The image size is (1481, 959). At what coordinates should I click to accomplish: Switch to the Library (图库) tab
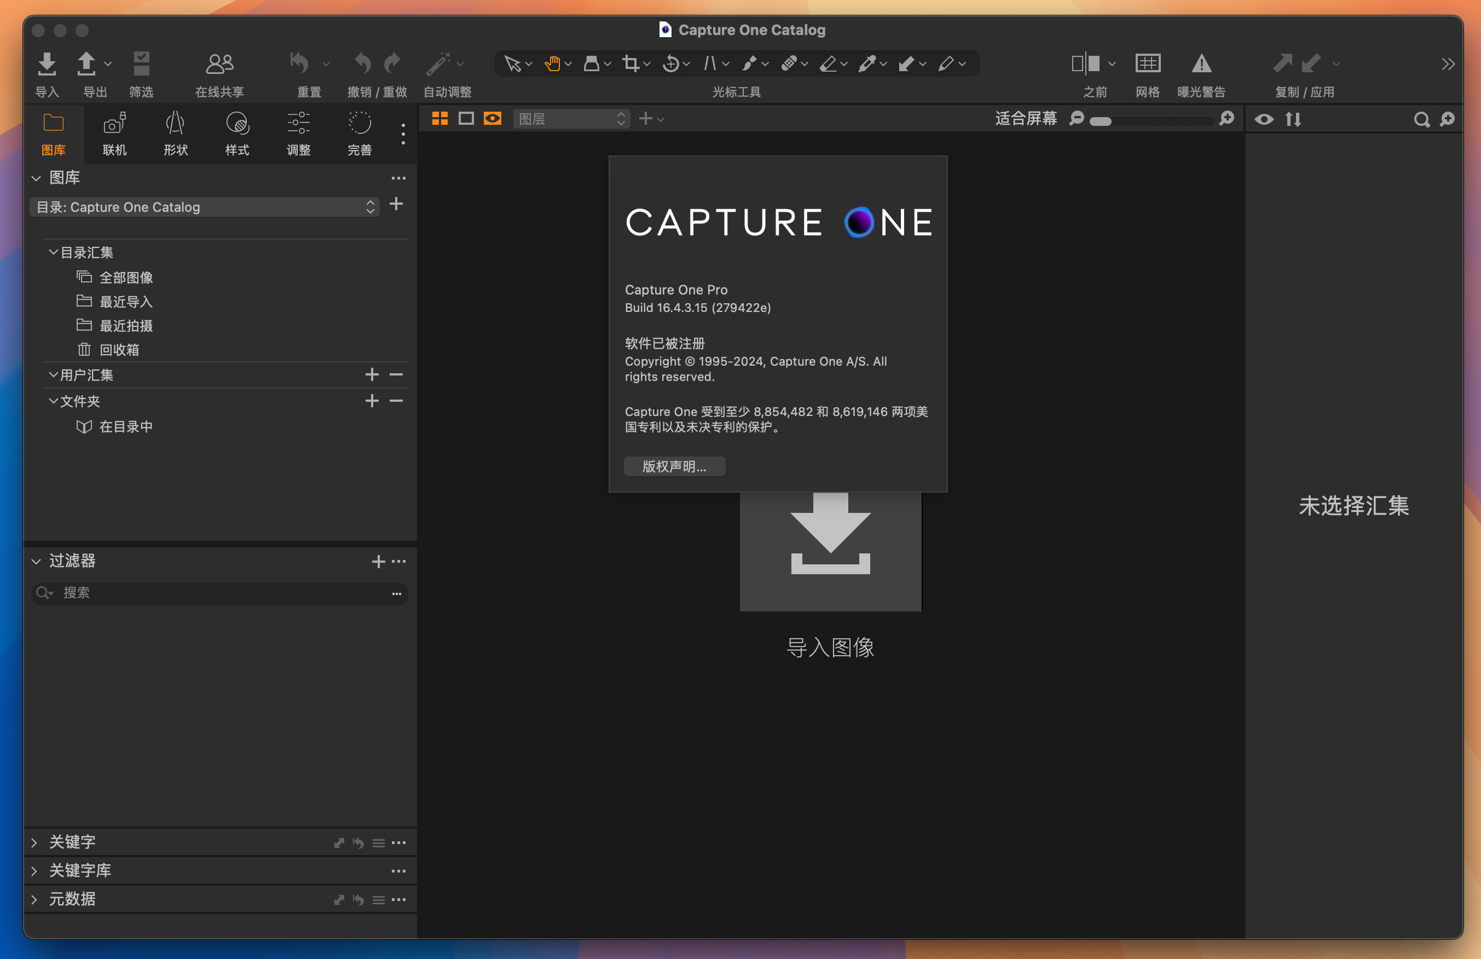(x=54, y=134)
